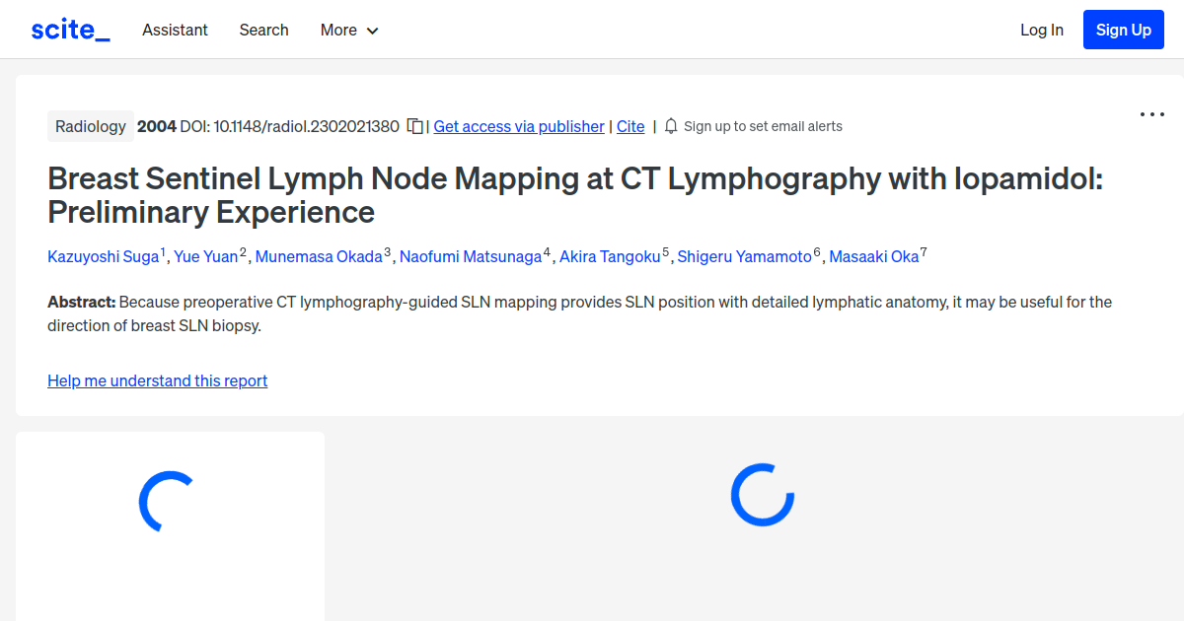Screen dimensions: 1184x621
Task: Click the Sign Up button
Action: click(x=1123, y=29)
